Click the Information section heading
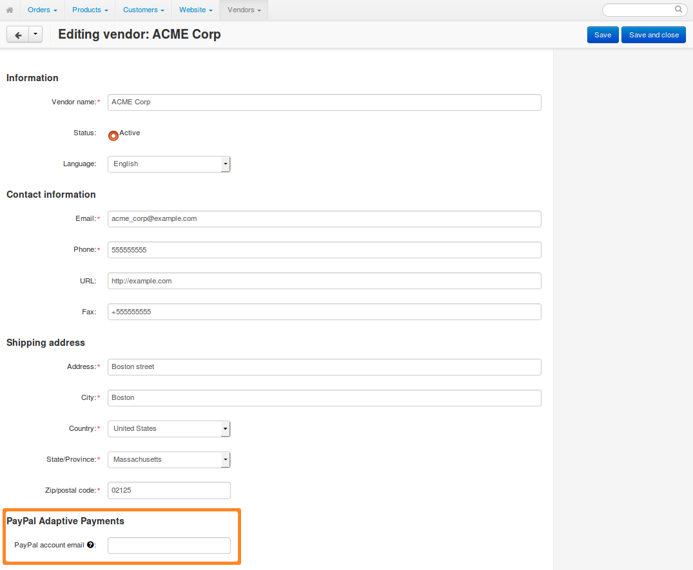Image resolution: width=693 pixels, height=570 pixels. tap(32, 78)
